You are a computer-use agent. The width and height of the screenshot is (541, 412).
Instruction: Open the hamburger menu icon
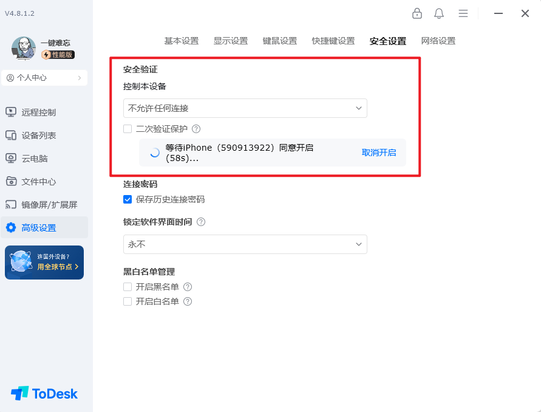pyautogui.click(x=463, y=13)
